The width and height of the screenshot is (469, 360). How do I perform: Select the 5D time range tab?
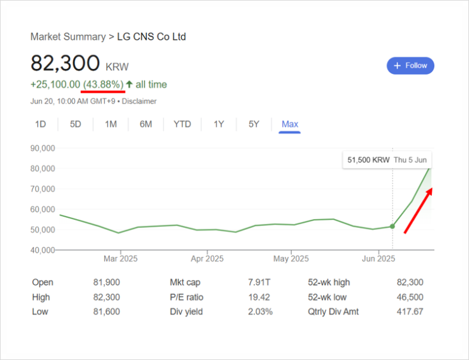pos(75,124)
